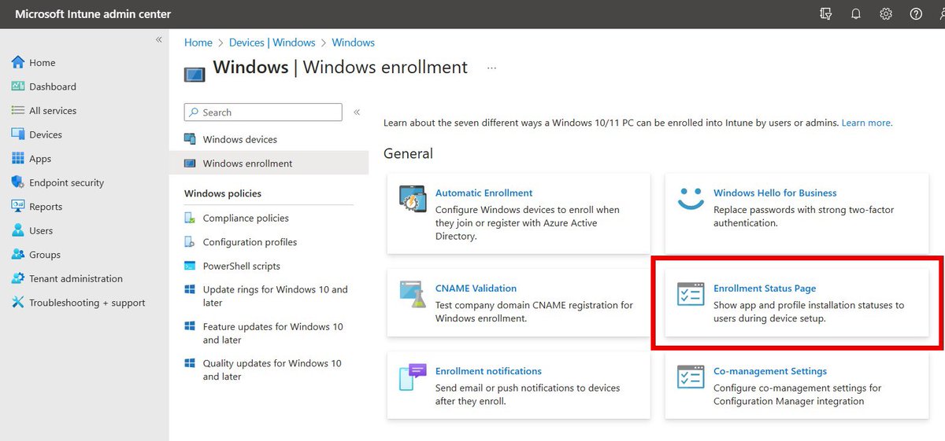
Task: Collapse the left navigation sidebar chevron
Action: point(158,39)
